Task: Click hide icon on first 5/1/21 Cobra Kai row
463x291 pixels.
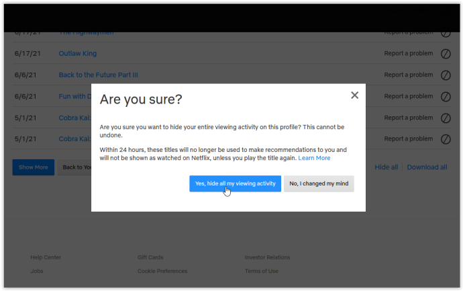Action: (x=446, y=118)
